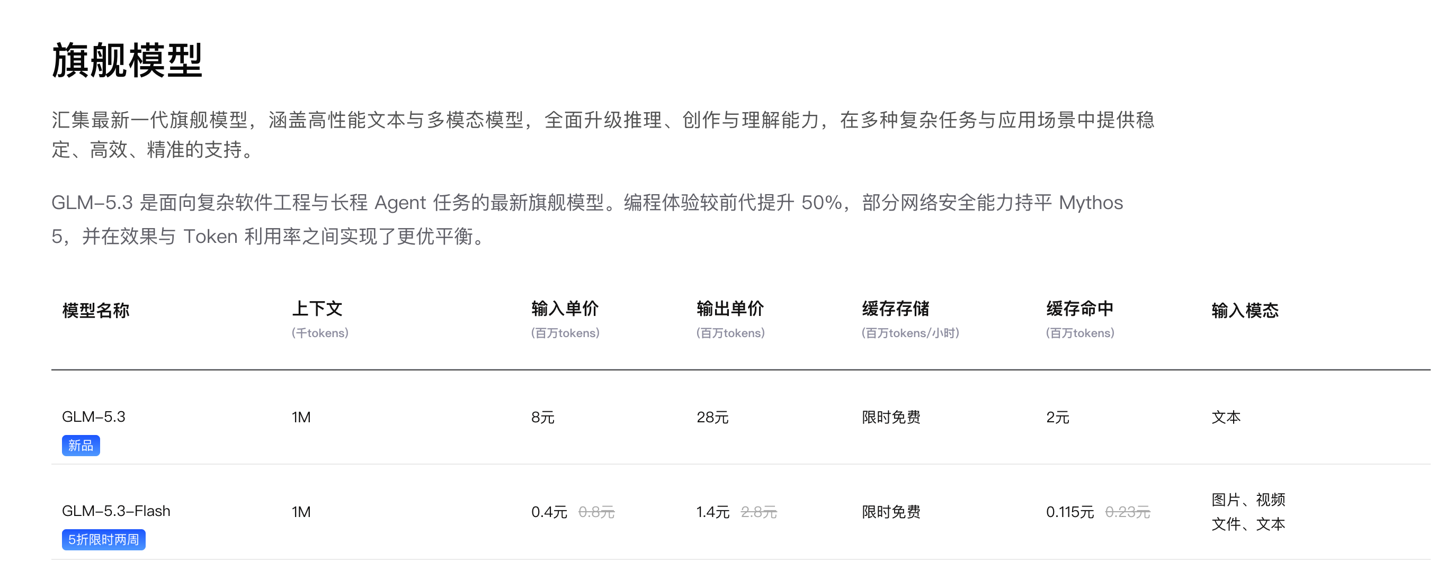Click the 0.115元 cache hit price
The image size is (1445, 580).
pyautogui.click(x=1070, y=512)
